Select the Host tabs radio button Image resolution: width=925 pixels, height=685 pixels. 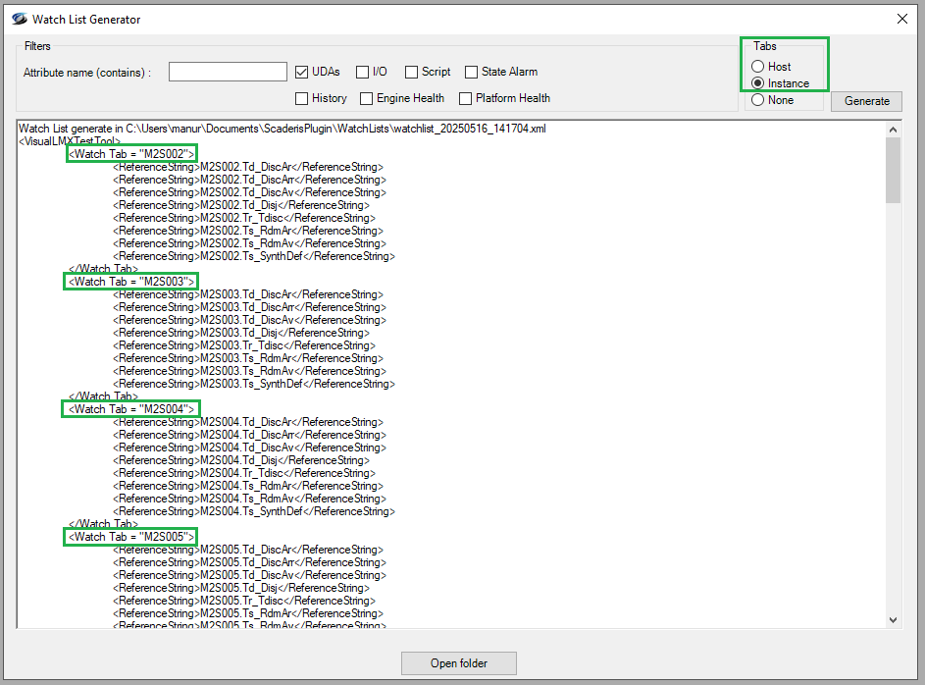coord(758,67)
